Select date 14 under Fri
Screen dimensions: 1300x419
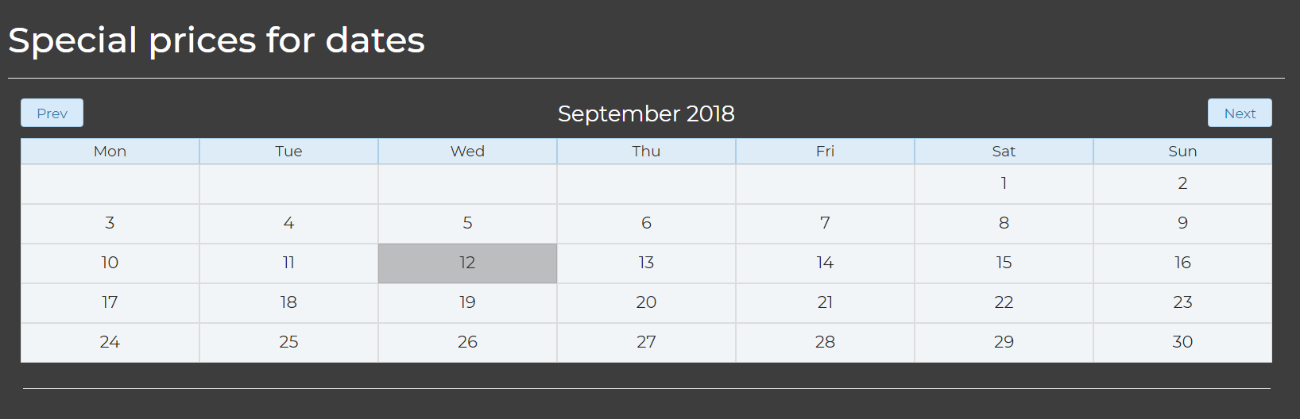pos(825,263)
